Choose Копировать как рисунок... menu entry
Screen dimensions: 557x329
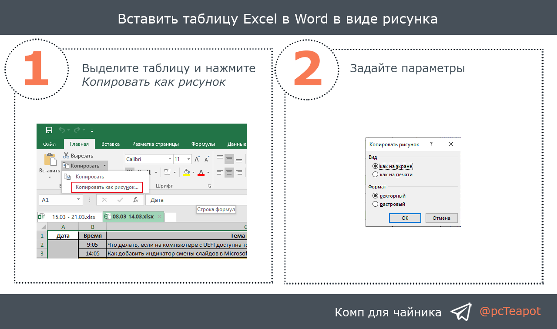click(x=107, y=187)
